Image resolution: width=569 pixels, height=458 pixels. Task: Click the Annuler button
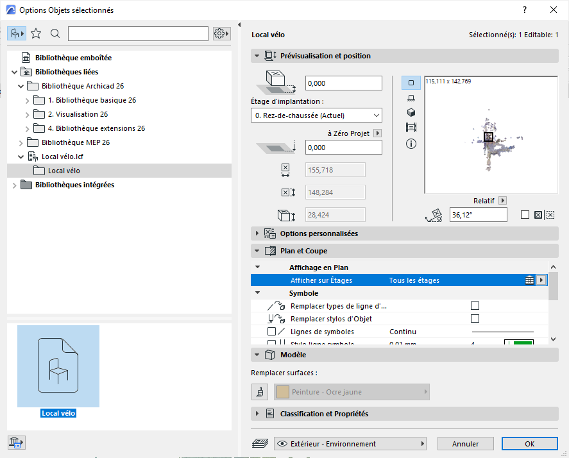[x=466, y=444]
